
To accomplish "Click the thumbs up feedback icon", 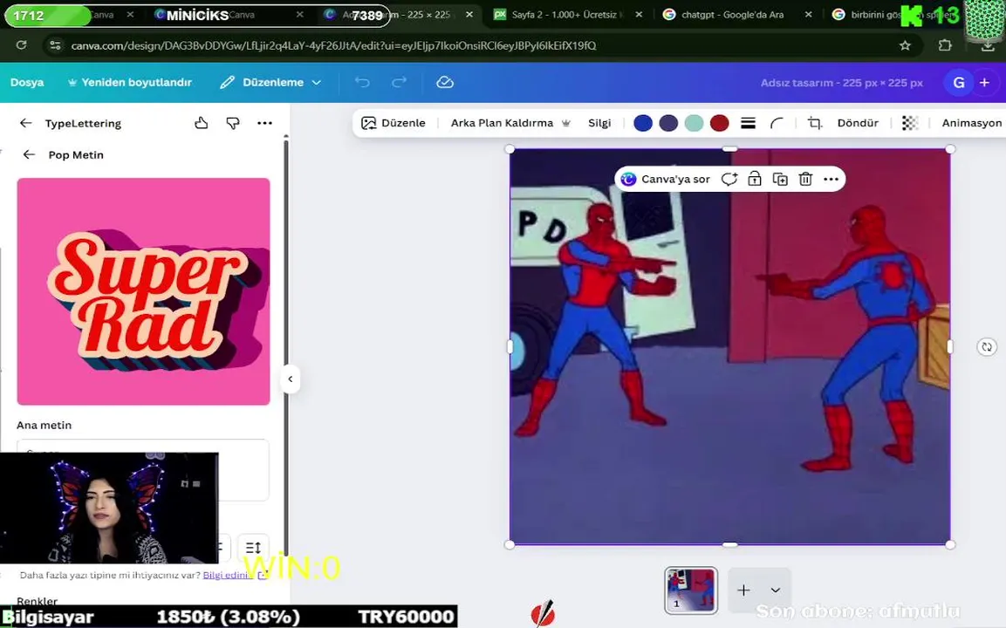I will click(x=202, y=123).
